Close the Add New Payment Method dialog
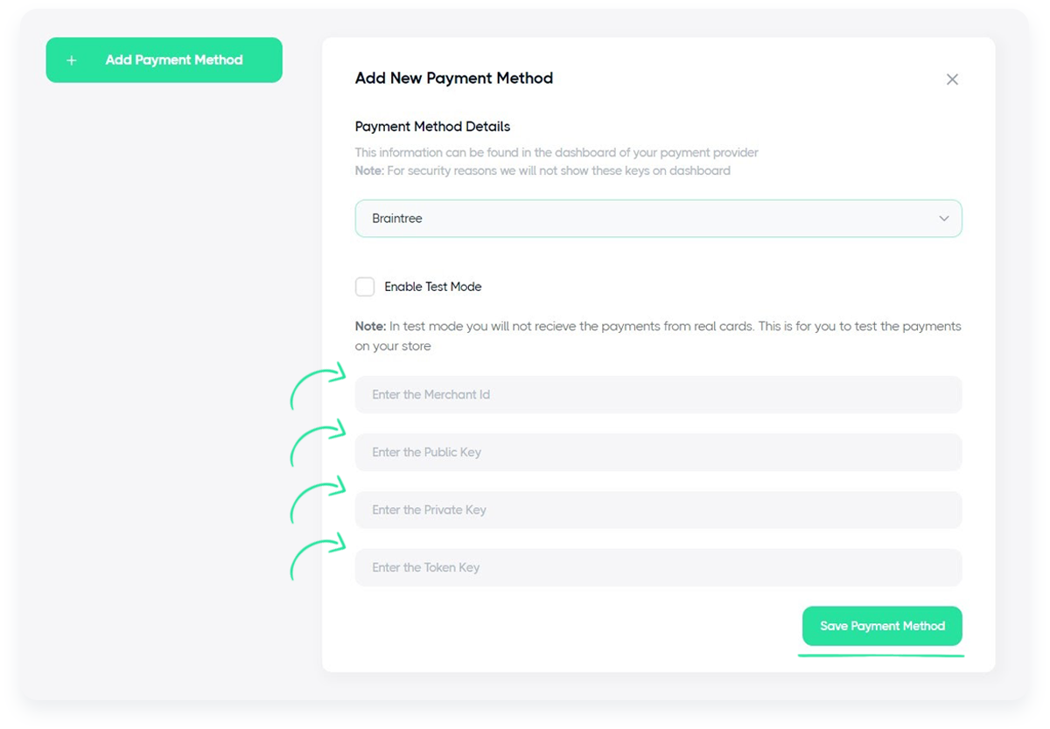 pyautogui.click(x=952, y=80)
